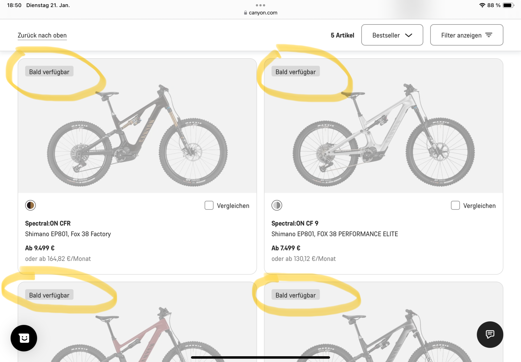
Task: Tap the three dots multitasking icon
Action: (x=260, y=5)
